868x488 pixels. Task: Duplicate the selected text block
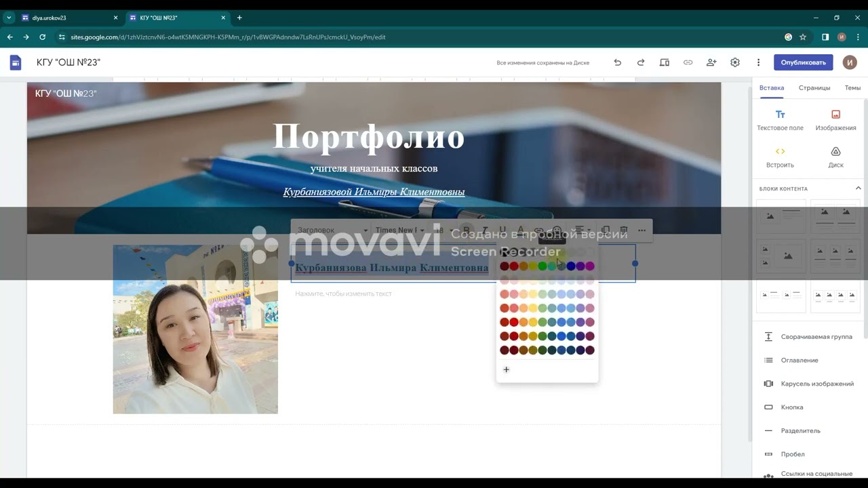click(606, 230)
